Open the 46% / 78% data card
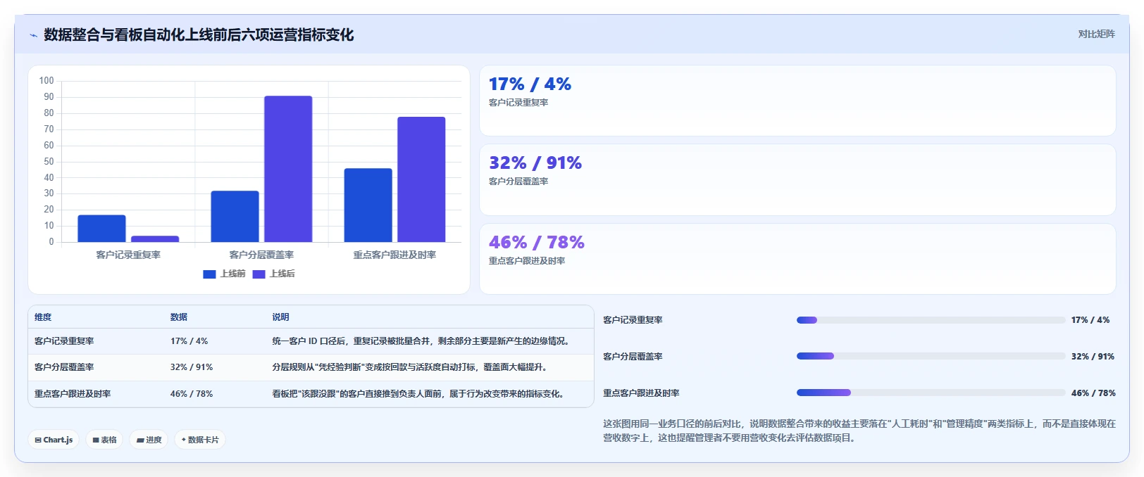Image resolution: width=1144 pixels, height=477 pixels. [x=797, y=259]
